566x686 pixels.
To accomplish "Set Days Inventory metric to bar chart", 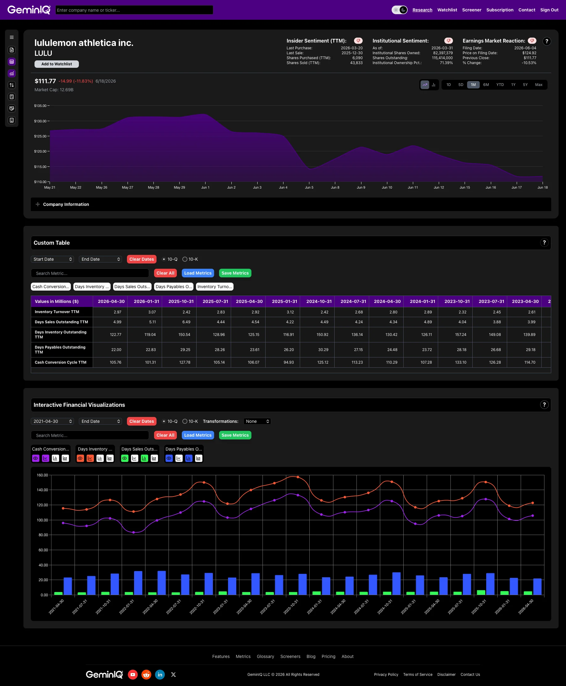I will coord(100,458).
